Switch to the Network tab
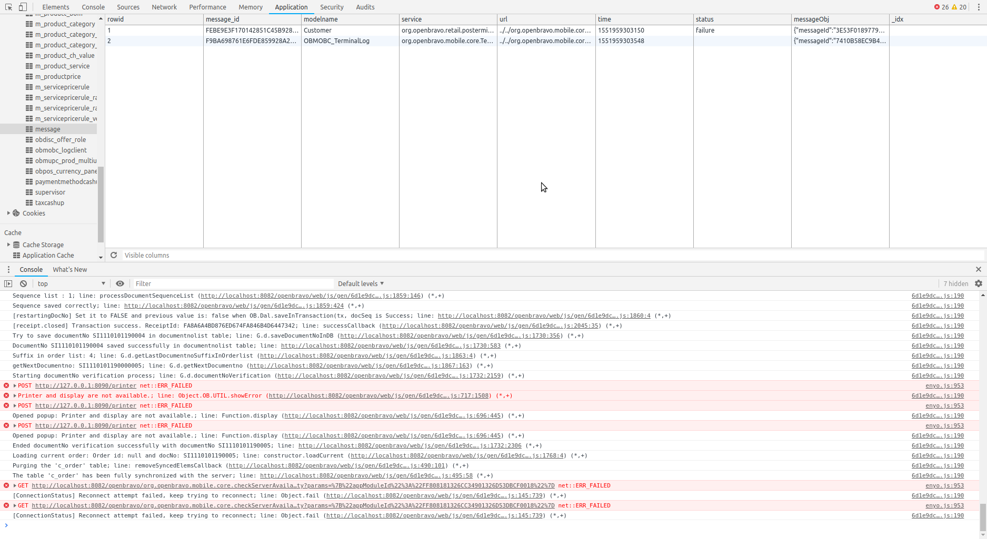Screen dimensions: 987x539 pyautogui.click(x=164, y=7)
